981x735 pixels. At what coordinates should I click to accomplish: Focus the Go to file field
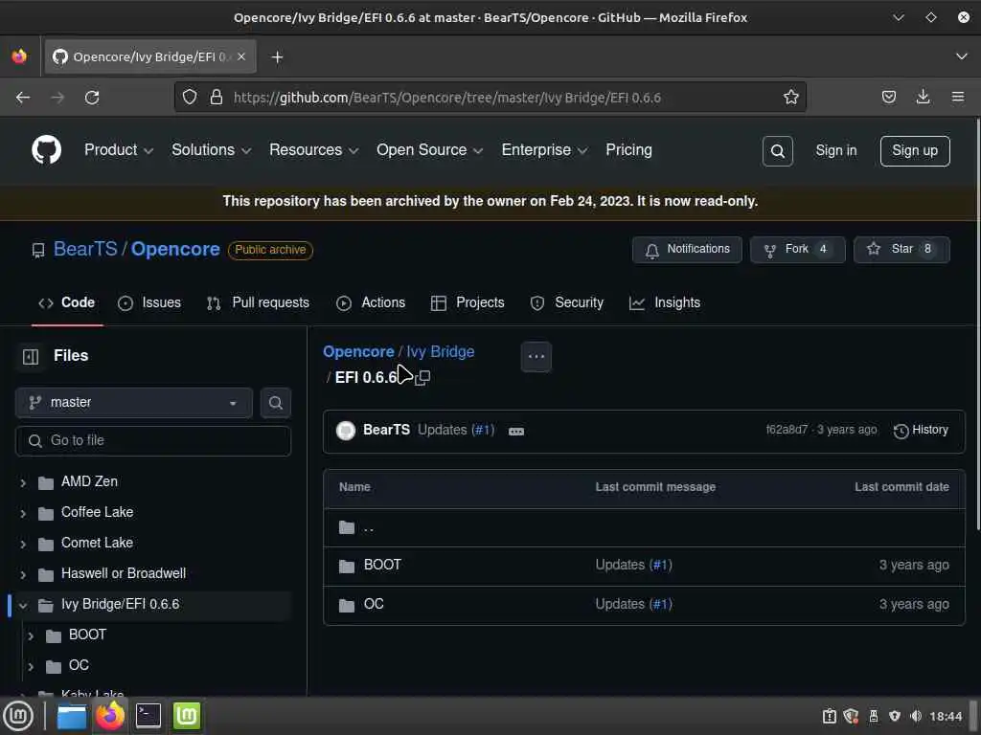[x=153, y=441]
